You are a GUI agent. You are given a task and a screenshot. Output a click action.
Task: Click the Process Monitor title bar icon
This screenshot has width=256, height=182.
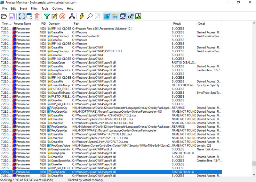pos(2,2)
